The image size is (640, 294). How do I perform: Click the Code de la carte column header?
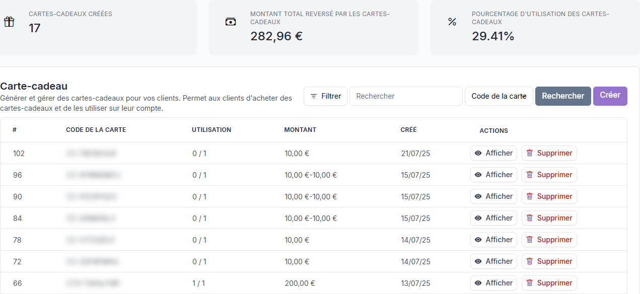tap(96, 130)
